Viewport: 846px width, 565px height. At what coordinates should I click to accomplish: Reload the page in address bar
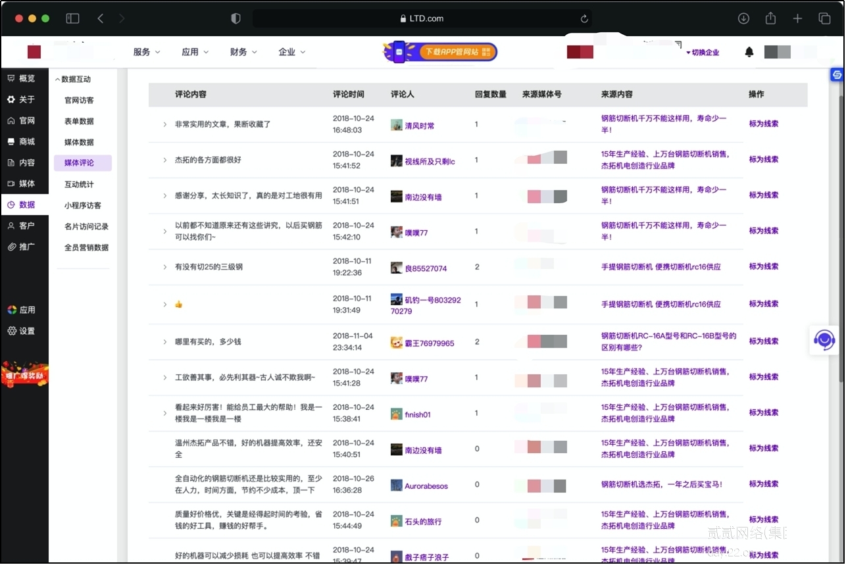click(x=584, y=19)
